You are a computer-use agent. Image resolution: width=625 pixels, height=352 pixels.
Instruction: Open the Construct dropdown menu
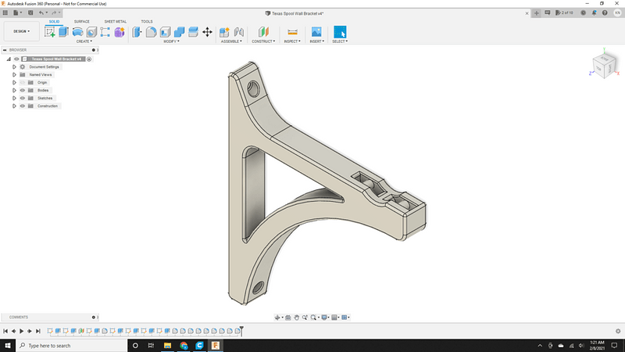pyautogui.click(x=263, y=41)
